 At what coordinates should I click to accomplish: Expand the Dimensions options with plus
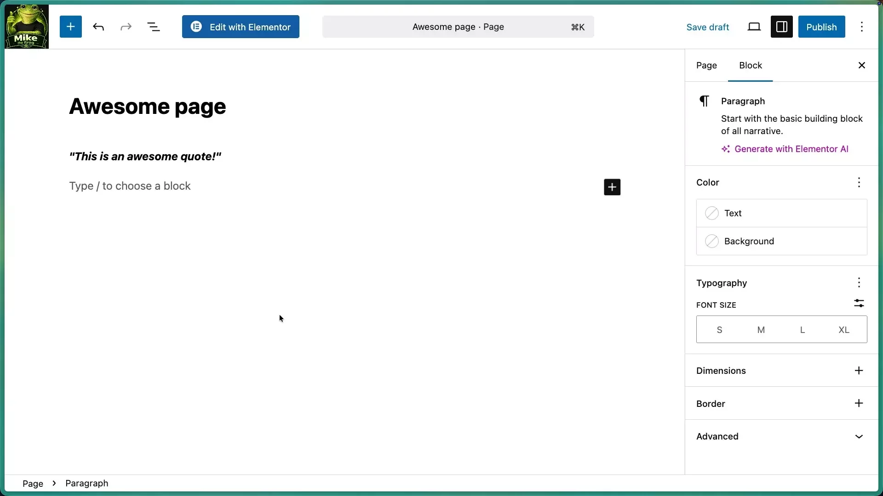pos(859,371)
